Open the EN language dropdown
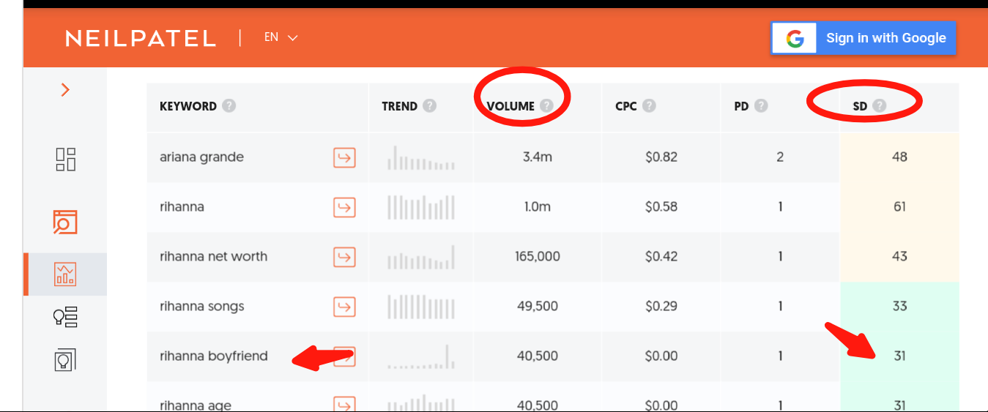Screen dimensions: 988x412 [x=281, y=37]
